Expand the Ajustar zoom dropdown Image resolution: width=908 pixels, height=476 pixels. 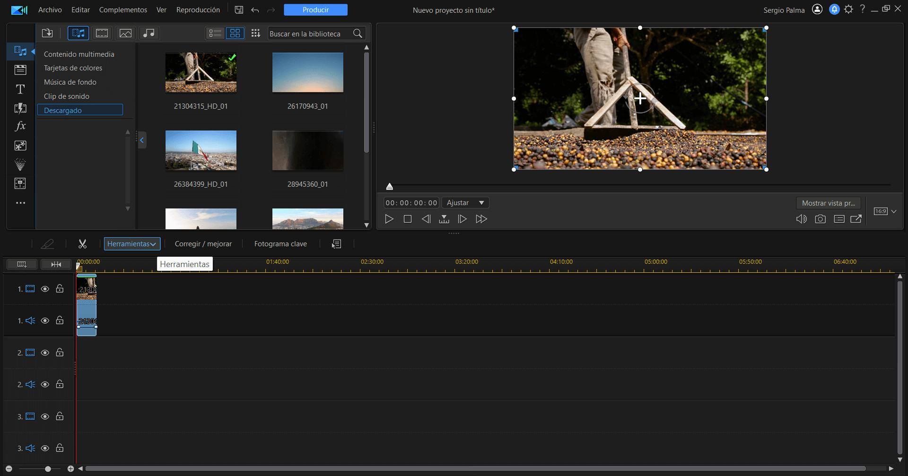coord(465,203)
